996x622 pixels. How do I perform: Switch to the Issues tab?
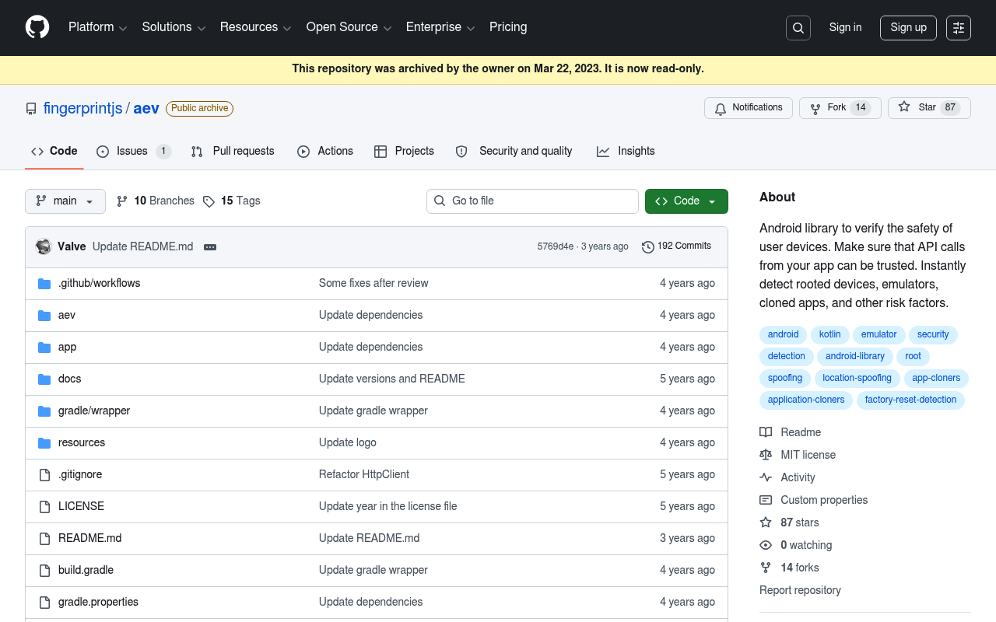pyautogui.click(x=134, y=152)
